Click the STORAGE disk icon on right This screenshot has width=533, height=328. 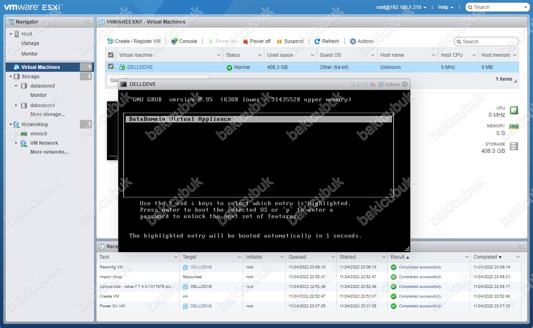514,146
